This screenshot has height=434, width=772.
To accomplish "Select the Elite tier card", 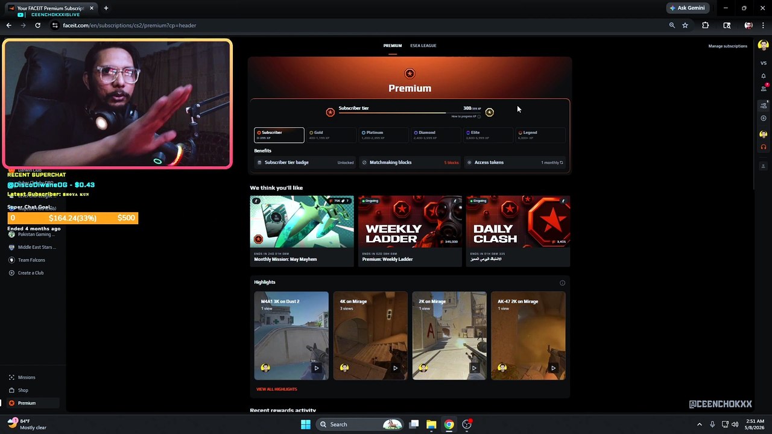I will pos(487,135).
